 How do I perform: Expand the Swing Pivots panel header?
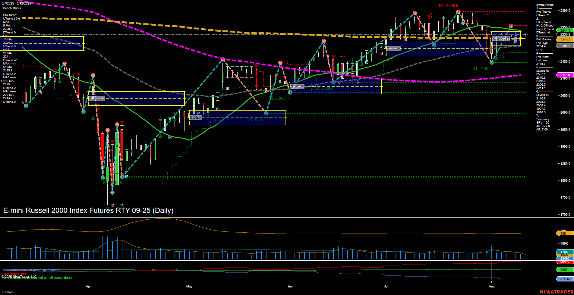point(544,5)
